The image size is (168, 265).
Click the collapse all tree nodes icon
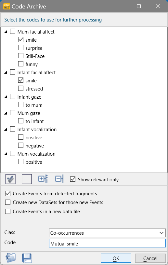[x=59, y=179]
